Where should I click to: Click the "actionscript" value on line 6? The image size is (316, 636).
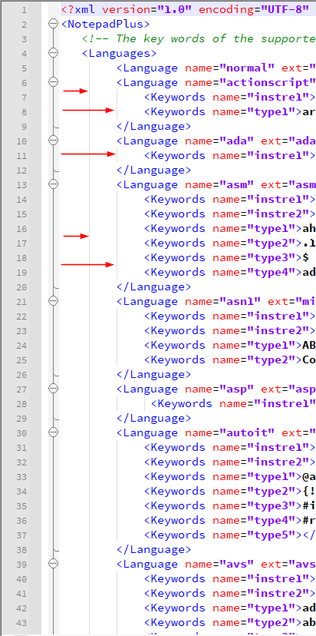(x=268, y=83)
